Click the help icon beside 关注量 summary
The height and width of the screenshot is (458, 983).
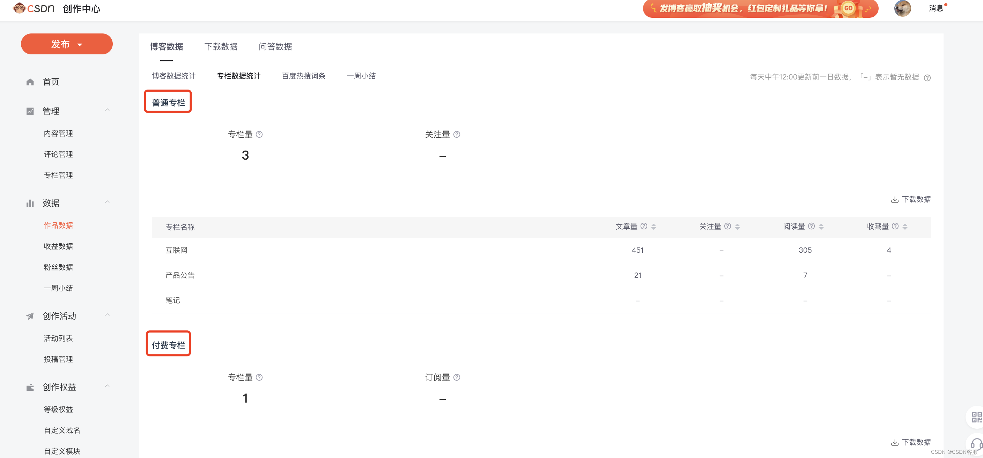pos(457,135)
